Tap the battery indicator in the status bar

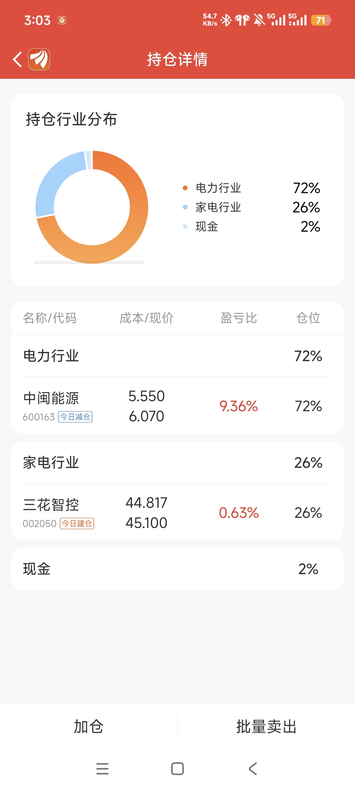321,20
